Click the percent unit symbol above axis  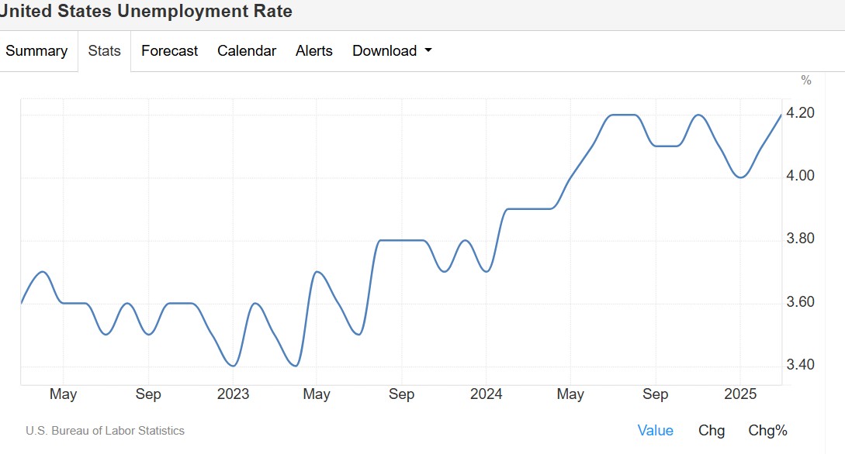tap(806, 80)
